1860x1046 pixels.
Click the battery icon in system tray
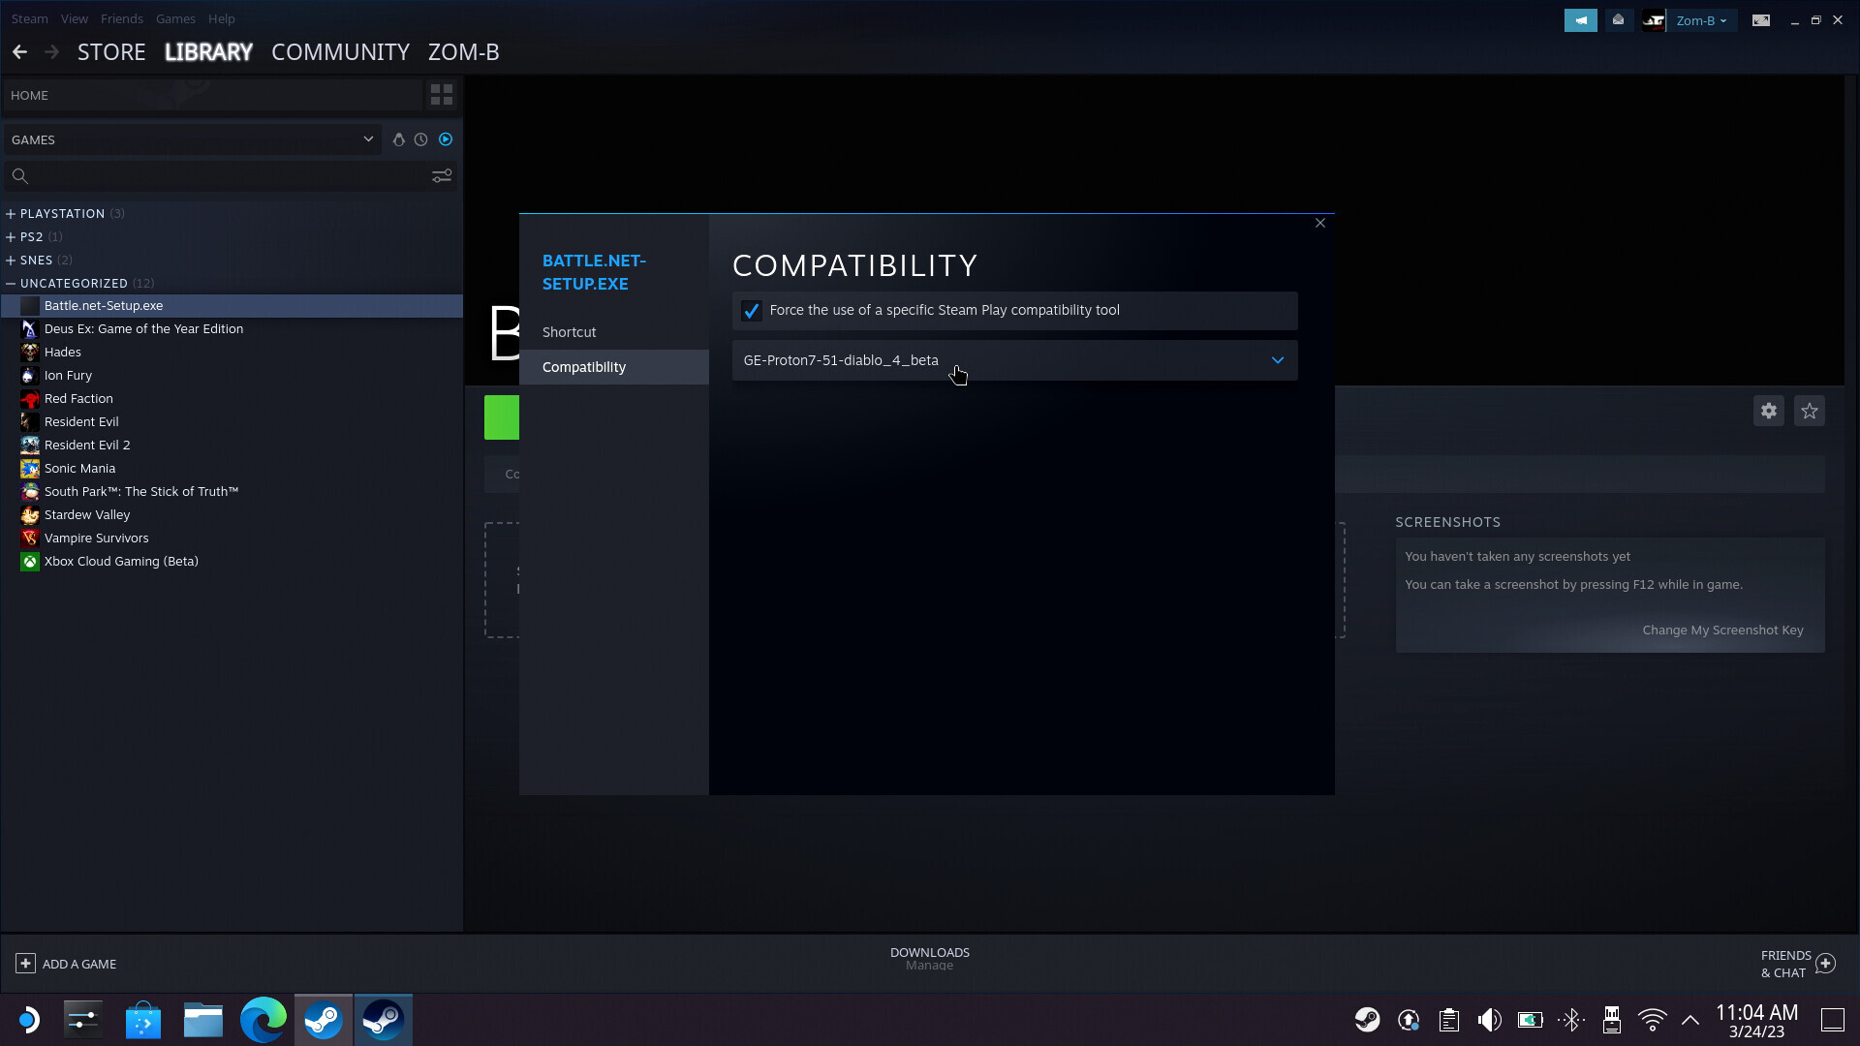[x=1530, y=1020]
